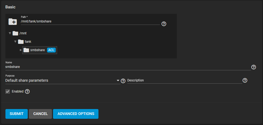Click the /mnt folder icon
Viewport: 263px width, 125px height.
(16, 33)
